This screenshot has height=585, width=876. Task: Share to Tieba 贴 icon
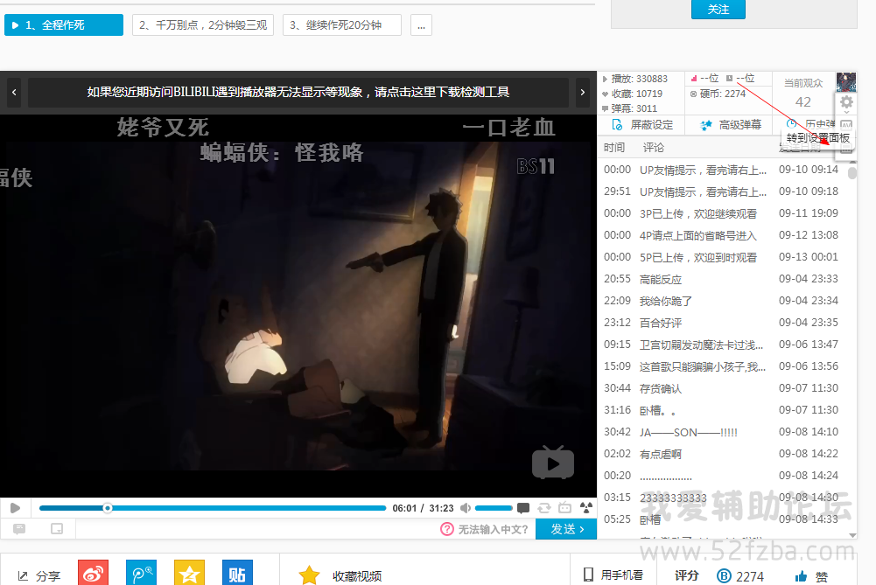tap(237, 572)
